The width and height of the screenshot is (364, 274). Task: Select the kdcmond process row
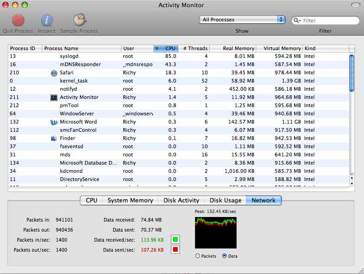pos(179,171)
